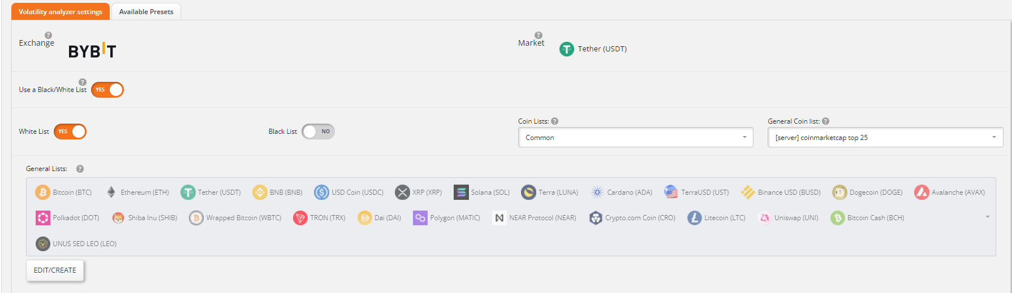Click the Bybit exchange logo

92,50
